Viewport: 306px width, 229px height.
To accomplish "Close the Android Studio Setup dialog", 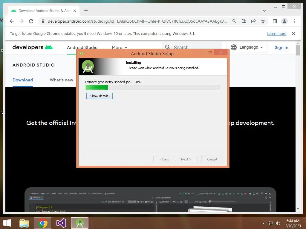I will click(x=221, y=52).
